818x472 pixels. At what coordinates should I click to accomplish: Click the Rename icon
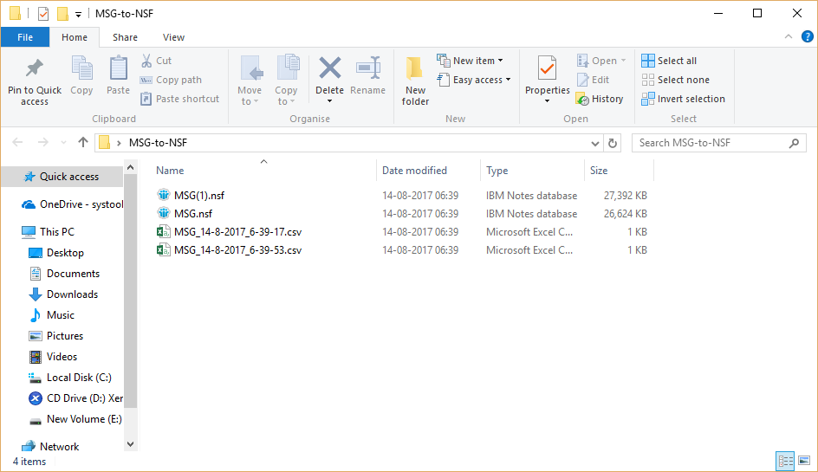(x=367, y=68)
